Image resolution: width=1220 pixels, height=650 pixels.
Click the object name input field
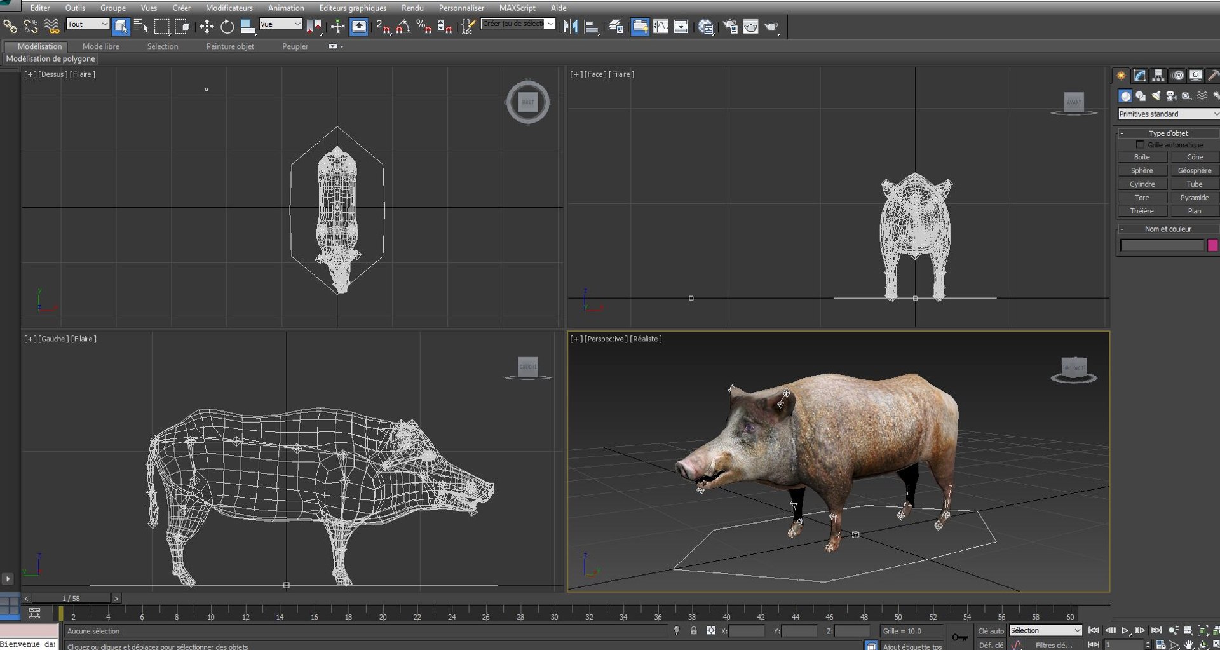tap(1162, 245)
